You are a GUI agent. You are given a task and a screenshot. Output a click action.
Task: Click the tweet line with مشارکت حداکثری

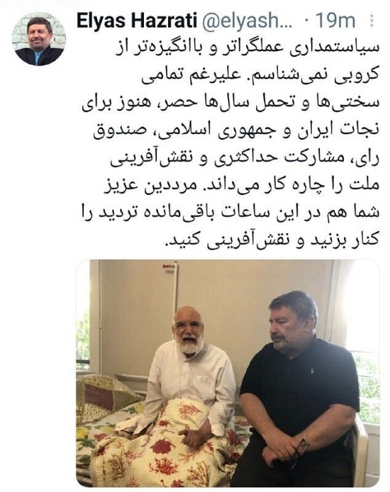(245, 157)
